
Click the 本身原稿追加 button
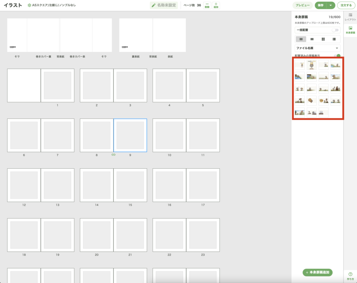(x=318, y=272)
